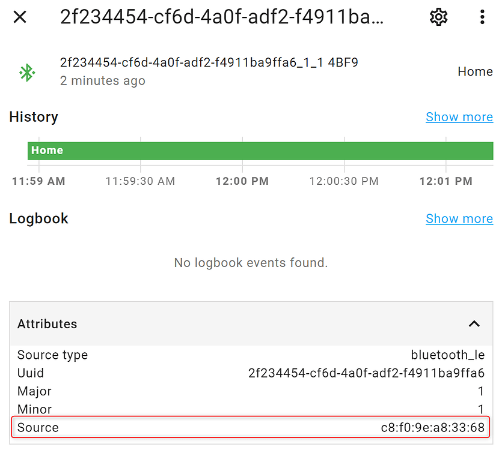Click Show more for Logbook
Image resolution: width=502 pixels, height=450 pixels.
tap(459, 218)
